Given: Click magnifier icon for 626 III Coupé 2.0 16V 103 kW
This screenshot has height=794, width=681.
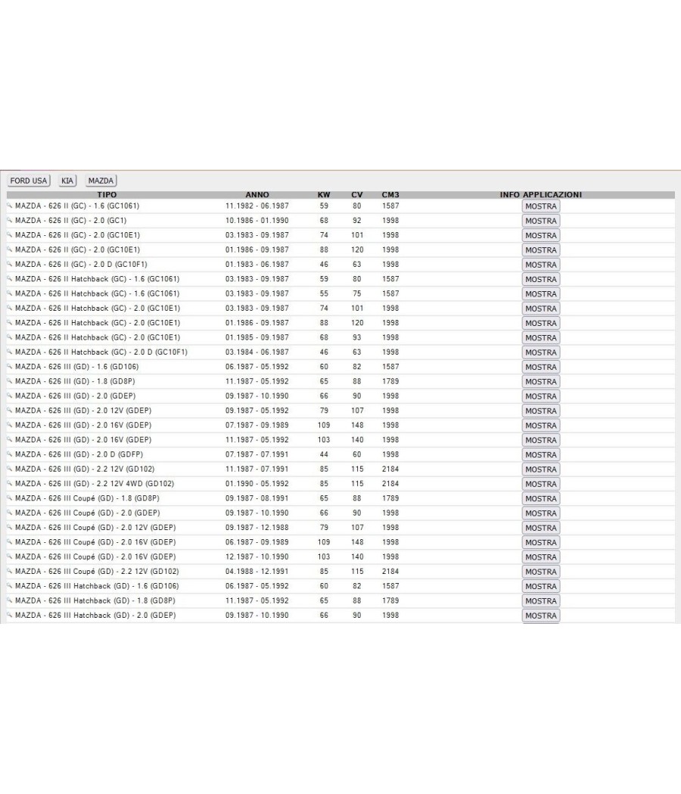Looking at the screenshot, I should coord(10,557).
